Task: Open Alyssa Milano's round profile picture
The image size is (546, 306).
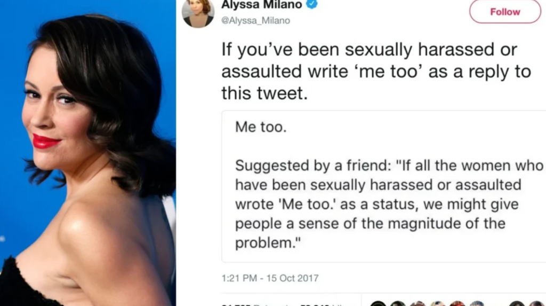Action: coord(198,13)
